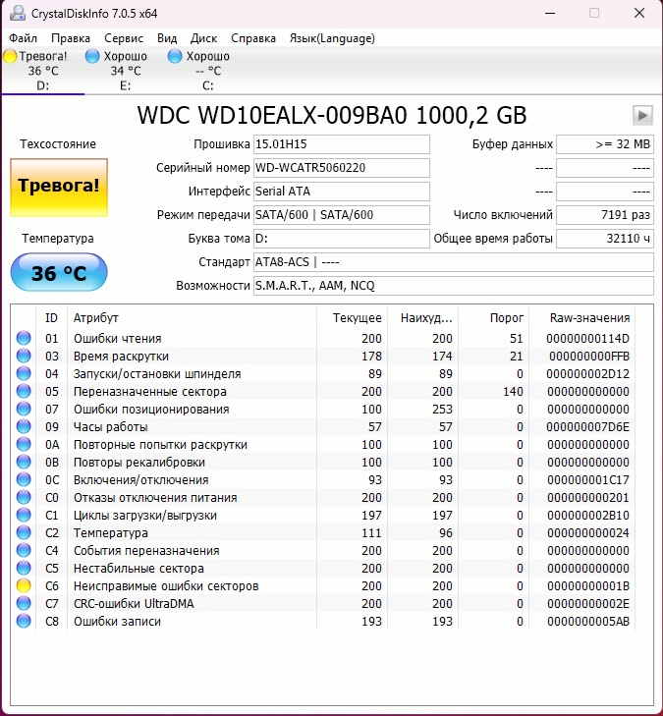Open the Сервис menu
This screenshot has width=663, height=716.
(124, 38)
